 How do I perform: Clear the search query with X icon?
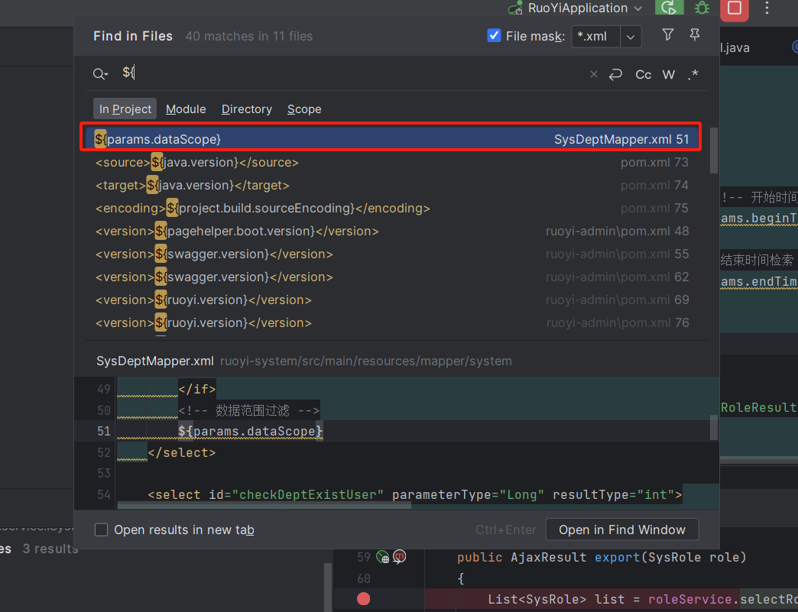[x=593, y=74]
